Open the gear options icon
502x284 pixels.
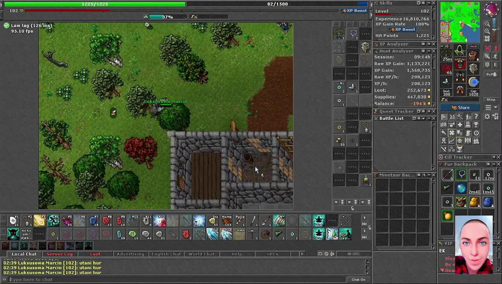tap(487, 117)
